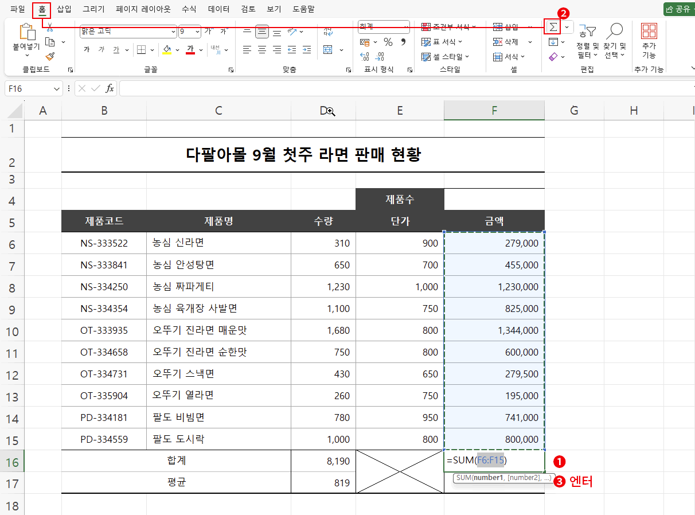This screenshot has width=695, height=515.
Task: Click the 서식 format cells button
Action: [506, 56]
